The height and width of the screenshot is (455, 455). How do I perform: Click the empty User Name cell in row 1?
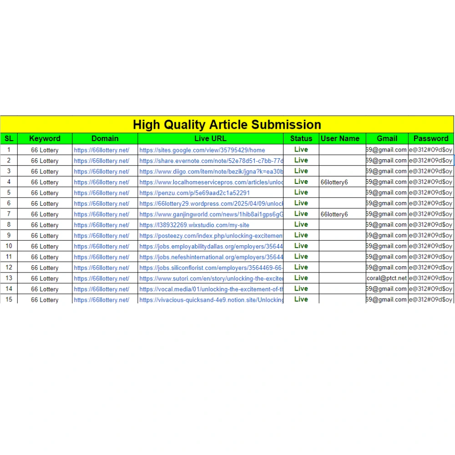click(x=343, y=150)
